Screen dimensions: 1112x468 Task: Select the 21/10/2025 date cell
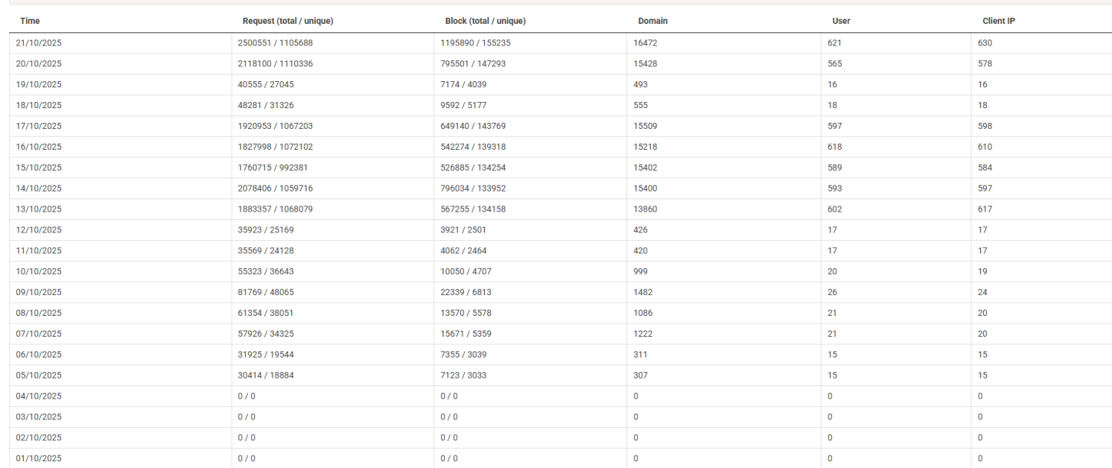pyautogui.click(x=39, y=43)
